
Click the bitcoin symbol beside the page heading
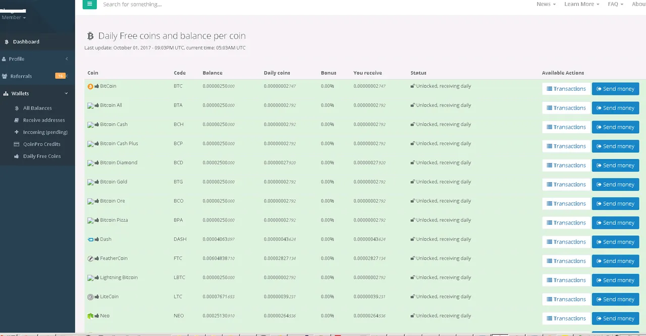(x=90, y=36)
